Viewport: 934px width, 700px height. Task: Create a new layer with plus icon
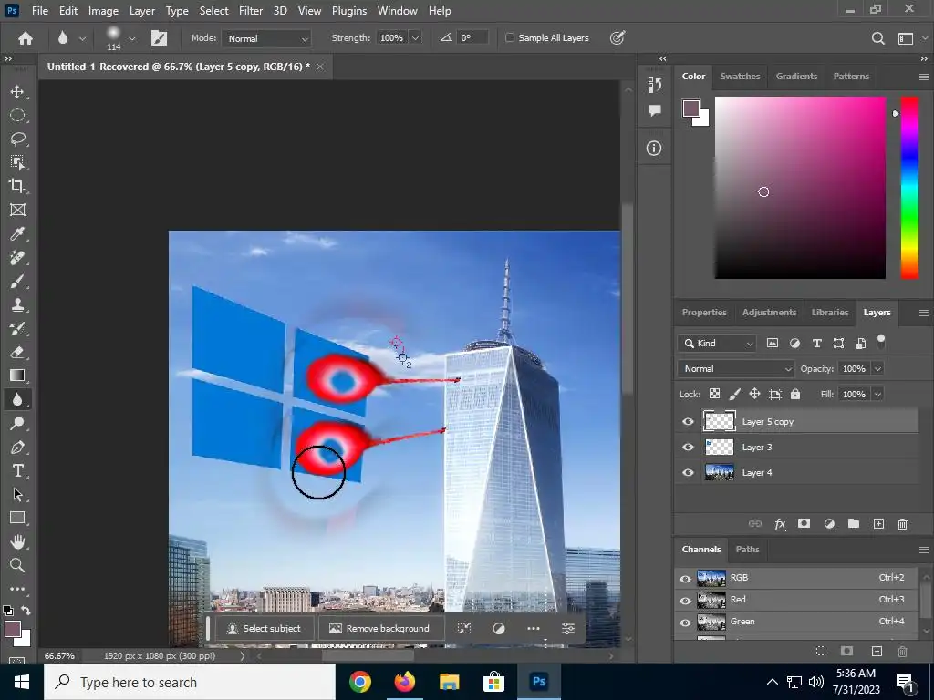878,524
